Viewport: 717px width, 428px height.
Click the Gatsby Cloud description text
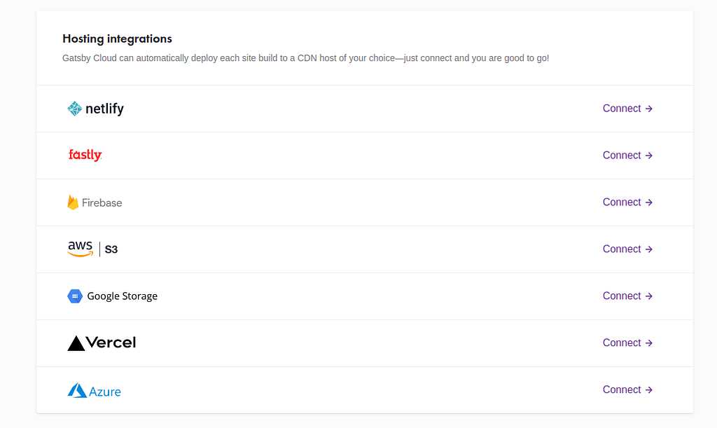click(305, 58)
